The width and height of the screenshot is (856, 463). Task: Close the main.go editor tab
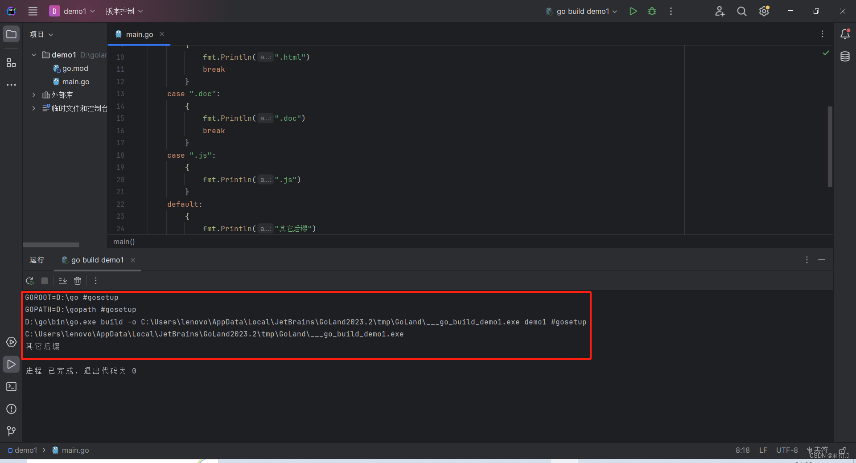[162, 34]
